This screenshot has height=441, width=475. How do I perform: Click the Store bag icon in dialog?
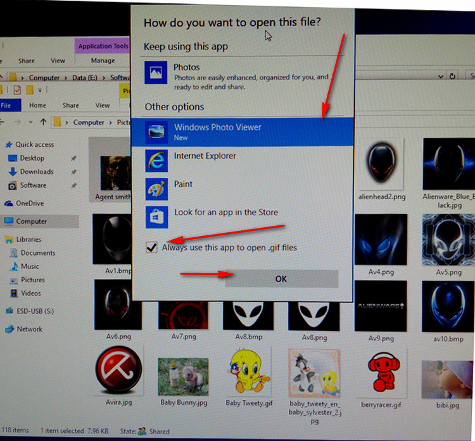point(156,217)
